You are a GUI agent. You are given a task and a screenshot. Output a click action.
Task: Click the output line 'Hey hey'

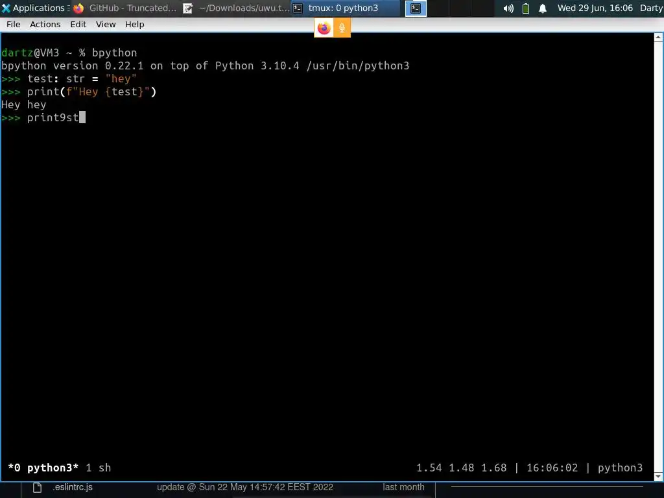(24, 104)
